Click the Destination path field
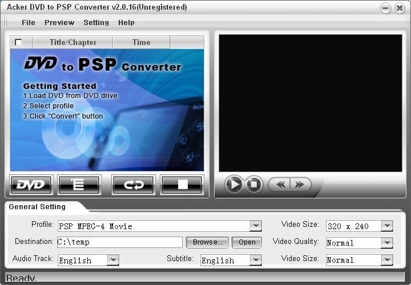The image size is (411, 285). coord(120,242)
